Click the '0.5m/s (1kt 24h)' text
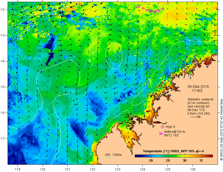The height and width of the screenshot is (172, 223). click(199, 113)
